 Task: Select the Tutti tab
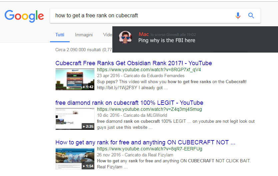pos(60,35)
